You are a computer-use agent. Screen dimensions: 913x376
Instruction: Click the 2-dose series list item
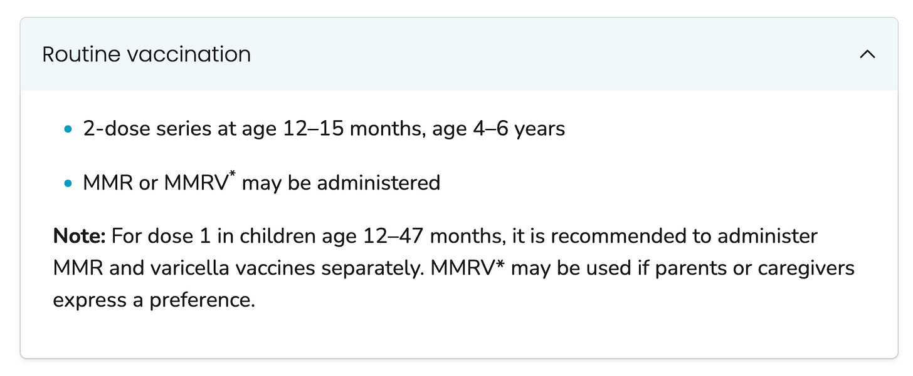click(x=324, y=128)
